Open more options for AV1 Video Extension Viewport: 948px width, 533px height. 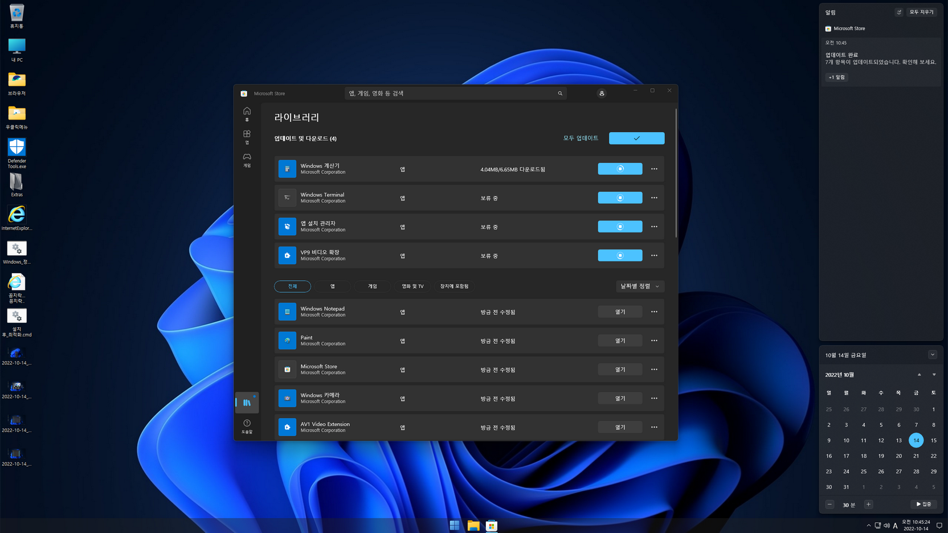[x=654, y=427]
